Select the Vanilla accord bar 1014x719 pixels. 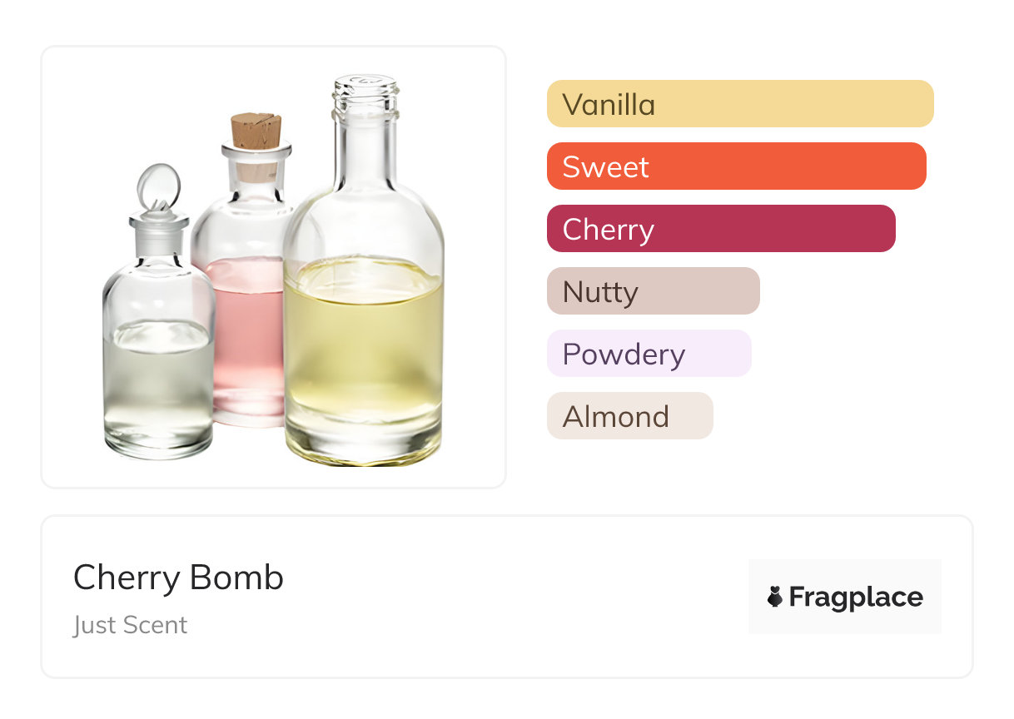(x=739, y=104)
